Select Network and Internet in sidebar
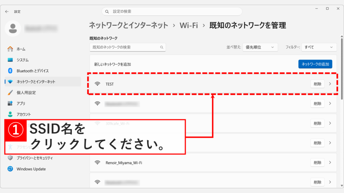 pyautogui.click(x=43, y=82)
